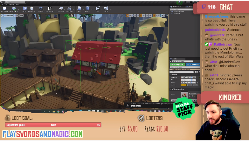
Task: Click the Search Components field
Action: click(x=185, y=67)
